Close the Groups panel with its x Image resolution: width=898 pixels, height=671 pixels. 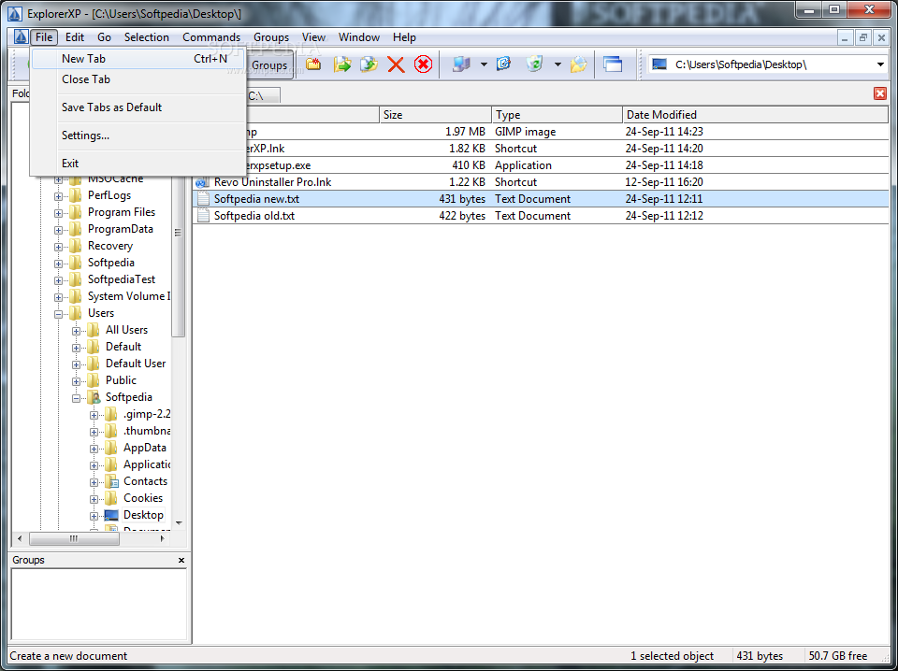[181, 560]
